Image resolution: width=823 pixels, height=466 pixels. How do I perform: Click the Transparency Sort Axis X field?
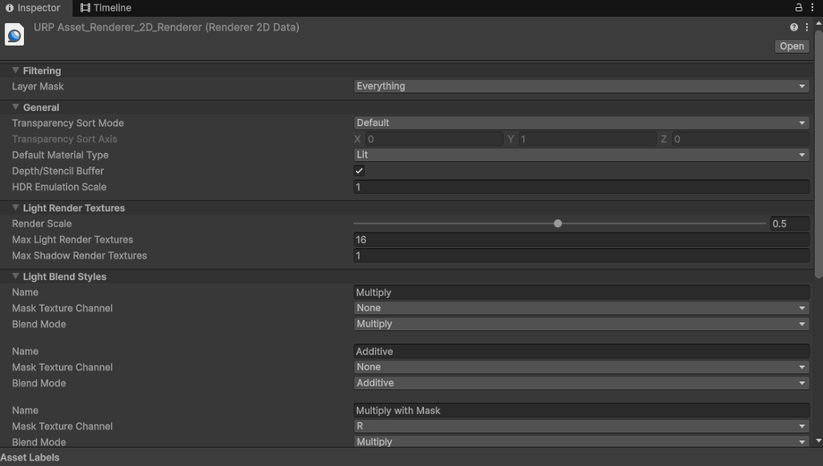tap(434, 139)
